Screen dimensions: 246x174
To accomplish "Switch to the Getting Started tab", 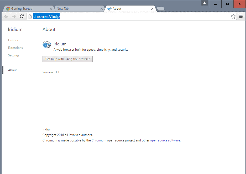I will click(28, 9).
